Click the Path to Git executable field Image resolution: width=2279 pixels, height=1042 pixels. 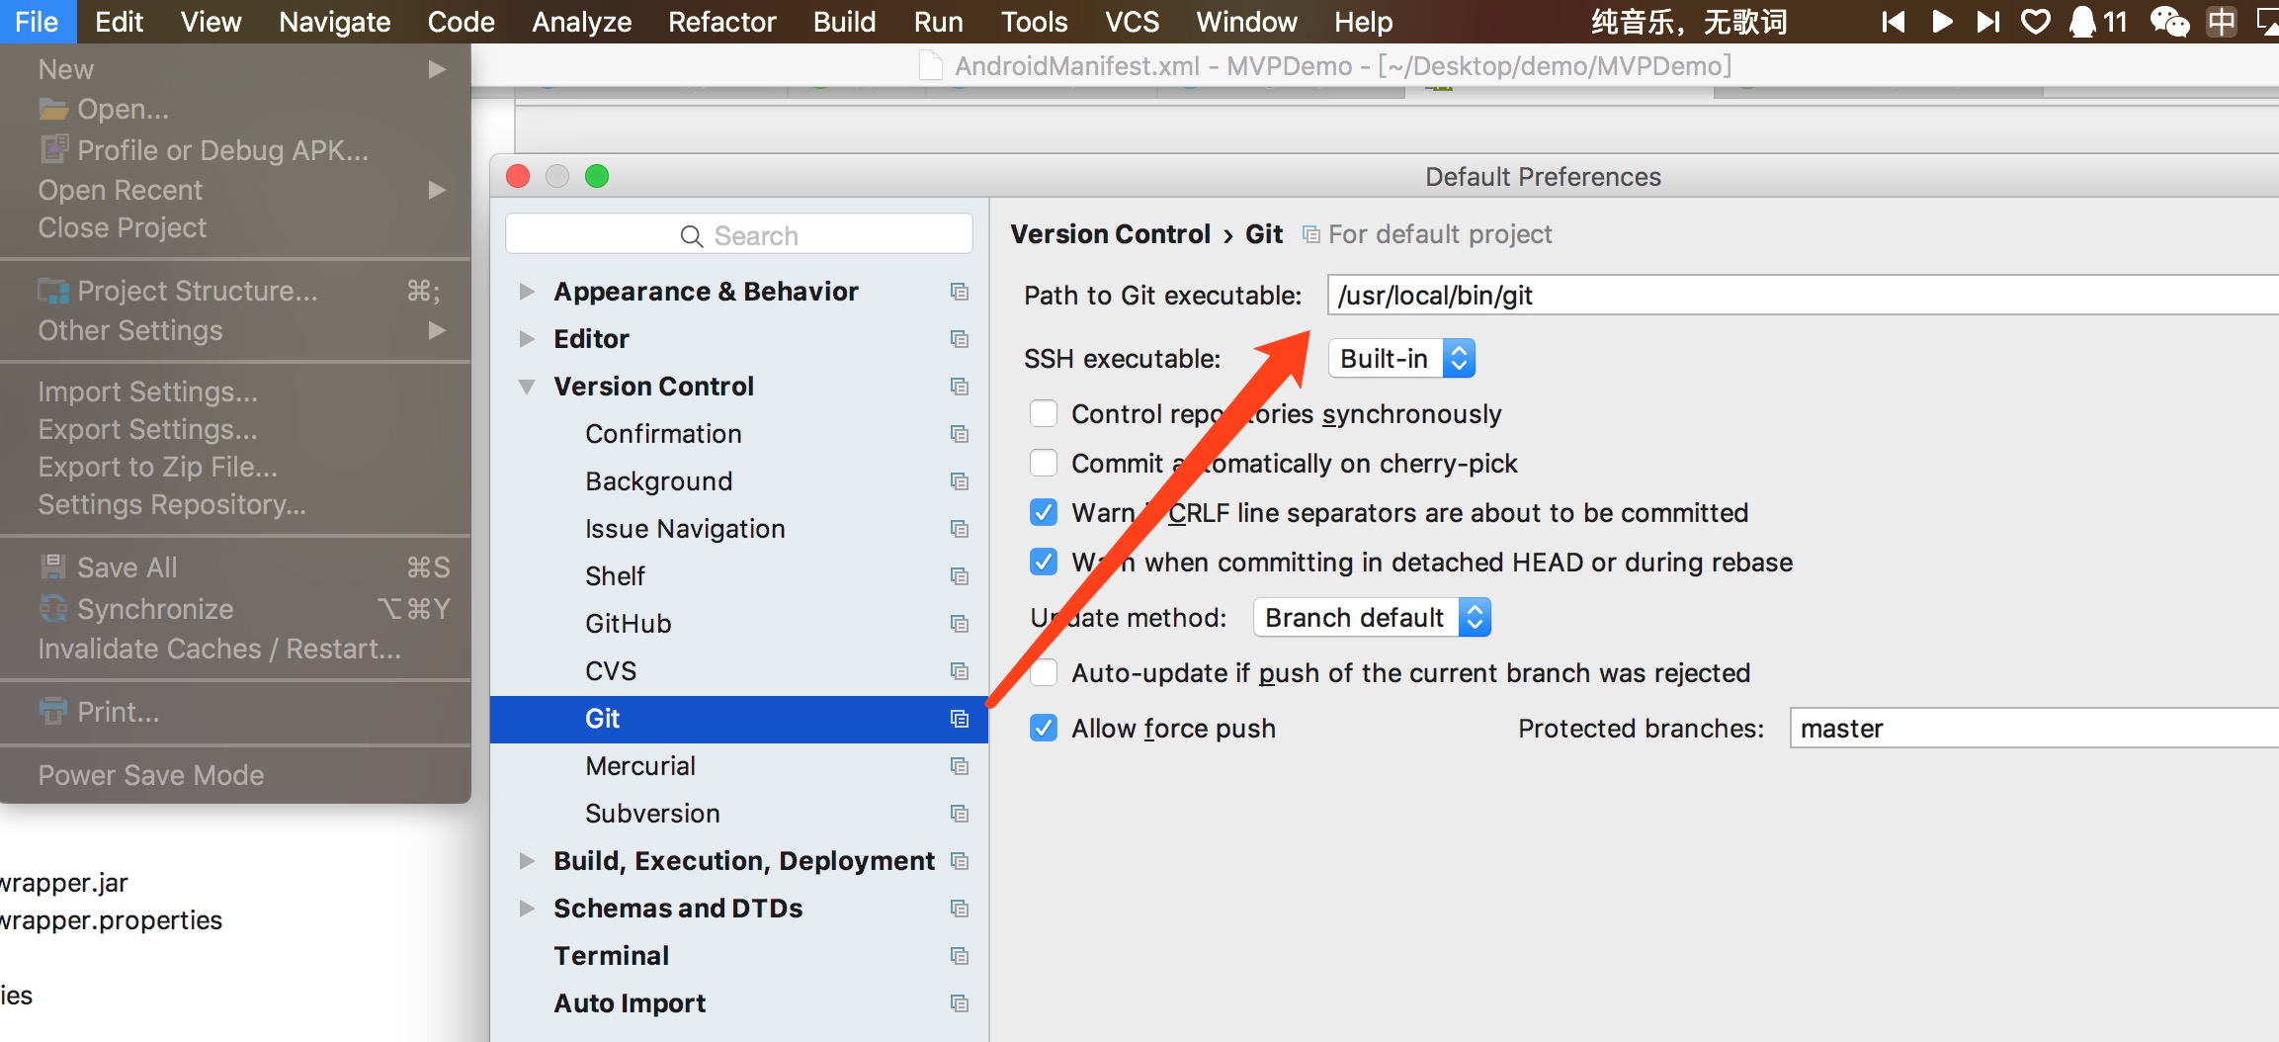coord(1803,295)
